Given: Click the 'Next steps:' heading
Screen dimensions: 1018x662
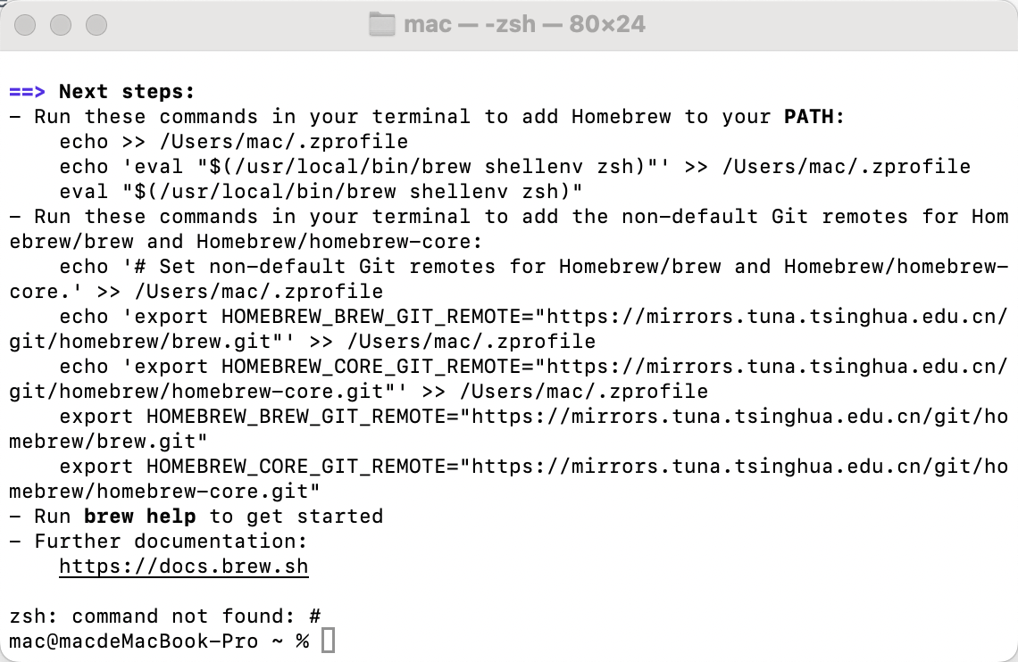Looking at the screenshot, I should pyautogui.click(x=127, y=92).
